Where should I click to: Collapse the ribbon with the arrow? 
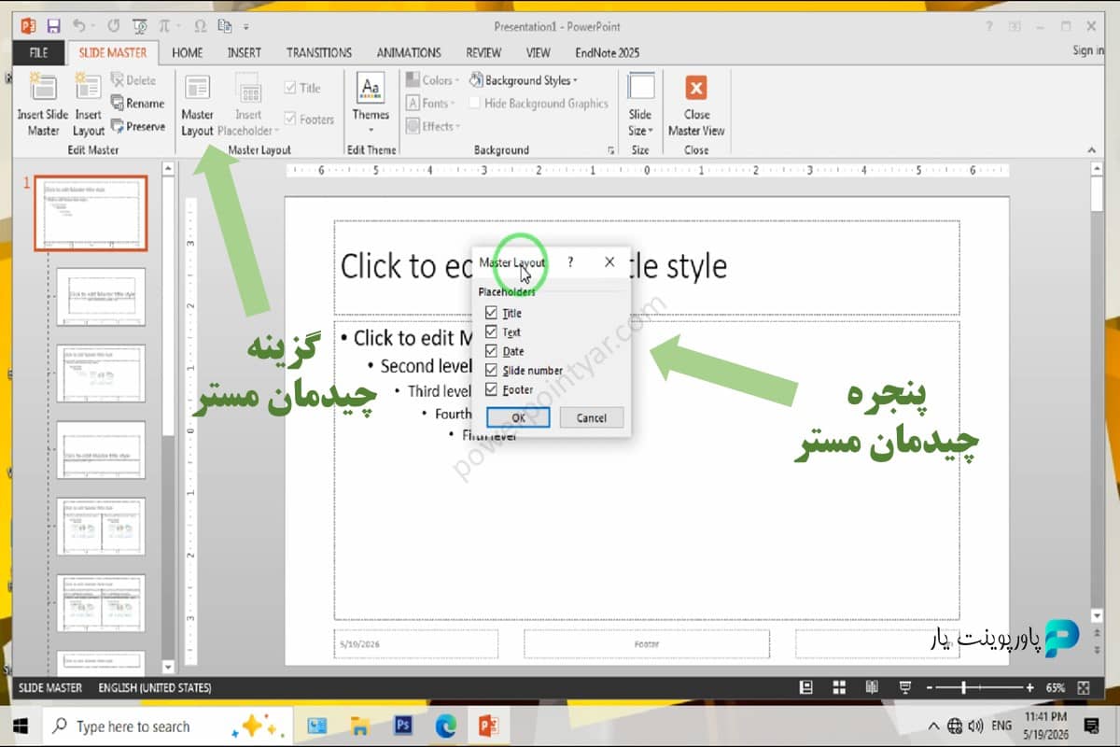pyautogui.click(x=1092, y=149)
